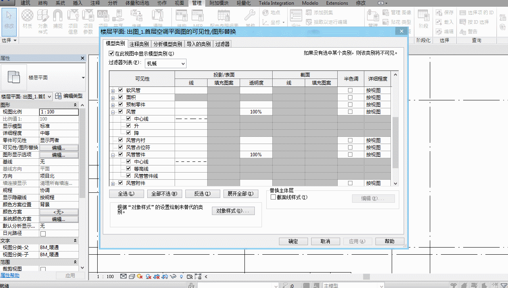Uncheck visibility of 预制零件 row
Image resolution: width=508 pixels, height=288 pixels.
tap(121, 105)
